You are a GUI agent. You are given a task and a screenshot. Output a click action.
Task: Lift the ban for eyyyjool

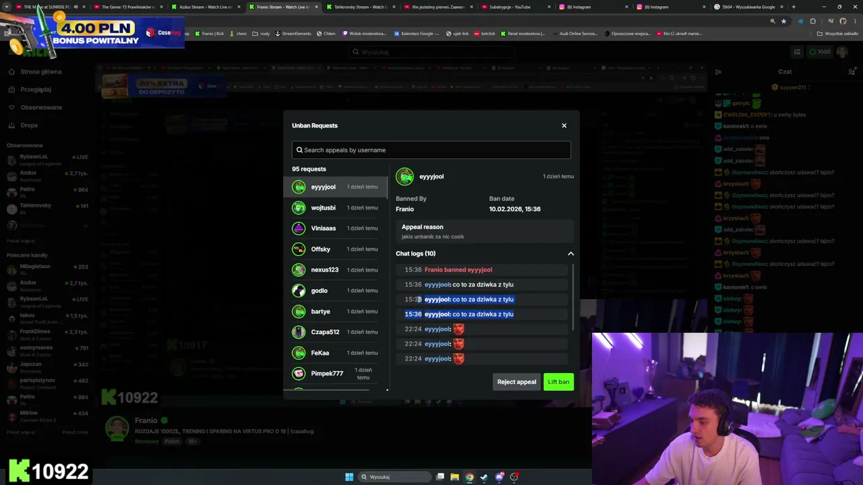click(558, 382)
